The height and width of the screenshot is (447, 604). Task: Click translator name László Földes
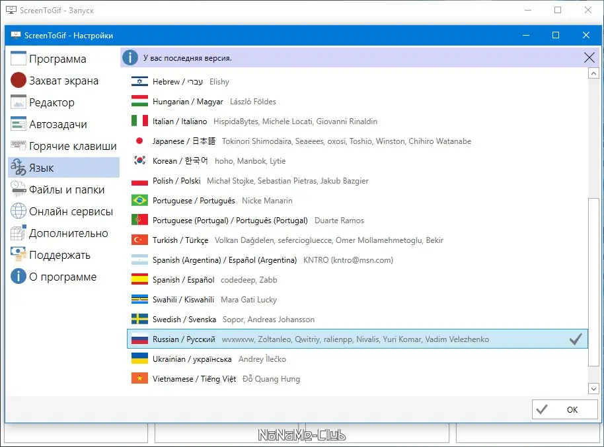pos(253,102)
